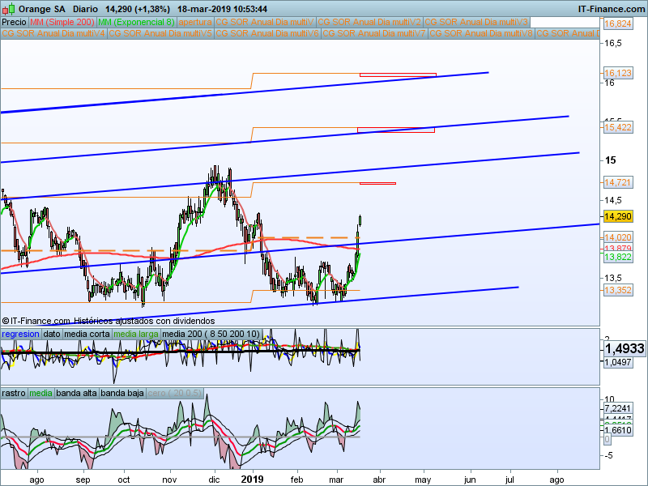Click the bold 15 price axis label

tap(610, 160)
